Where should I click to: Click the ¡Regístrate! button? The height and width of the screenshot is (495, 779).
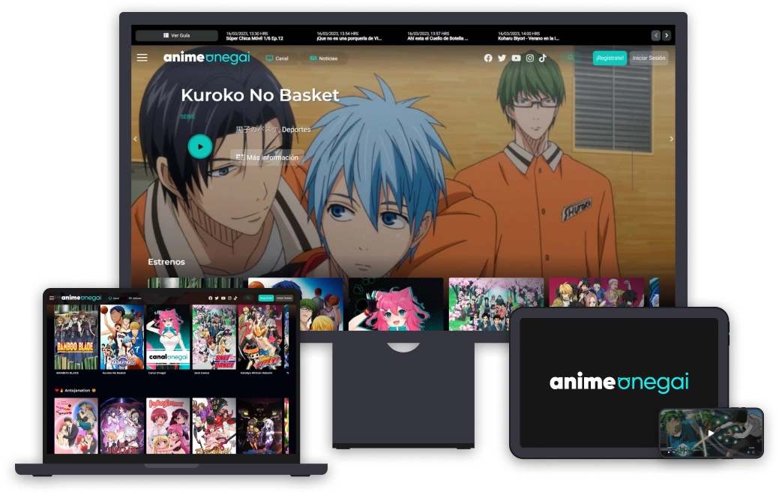[610, 58]
